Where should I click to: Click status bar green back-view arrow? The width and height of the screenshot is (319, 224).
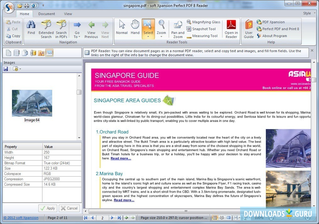click(126, 218)
